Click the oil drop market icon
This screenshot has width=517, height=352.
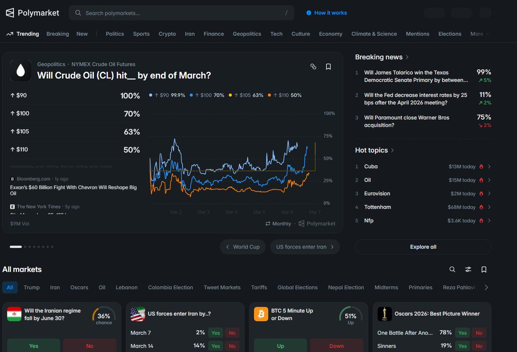(x=20, y=71)
